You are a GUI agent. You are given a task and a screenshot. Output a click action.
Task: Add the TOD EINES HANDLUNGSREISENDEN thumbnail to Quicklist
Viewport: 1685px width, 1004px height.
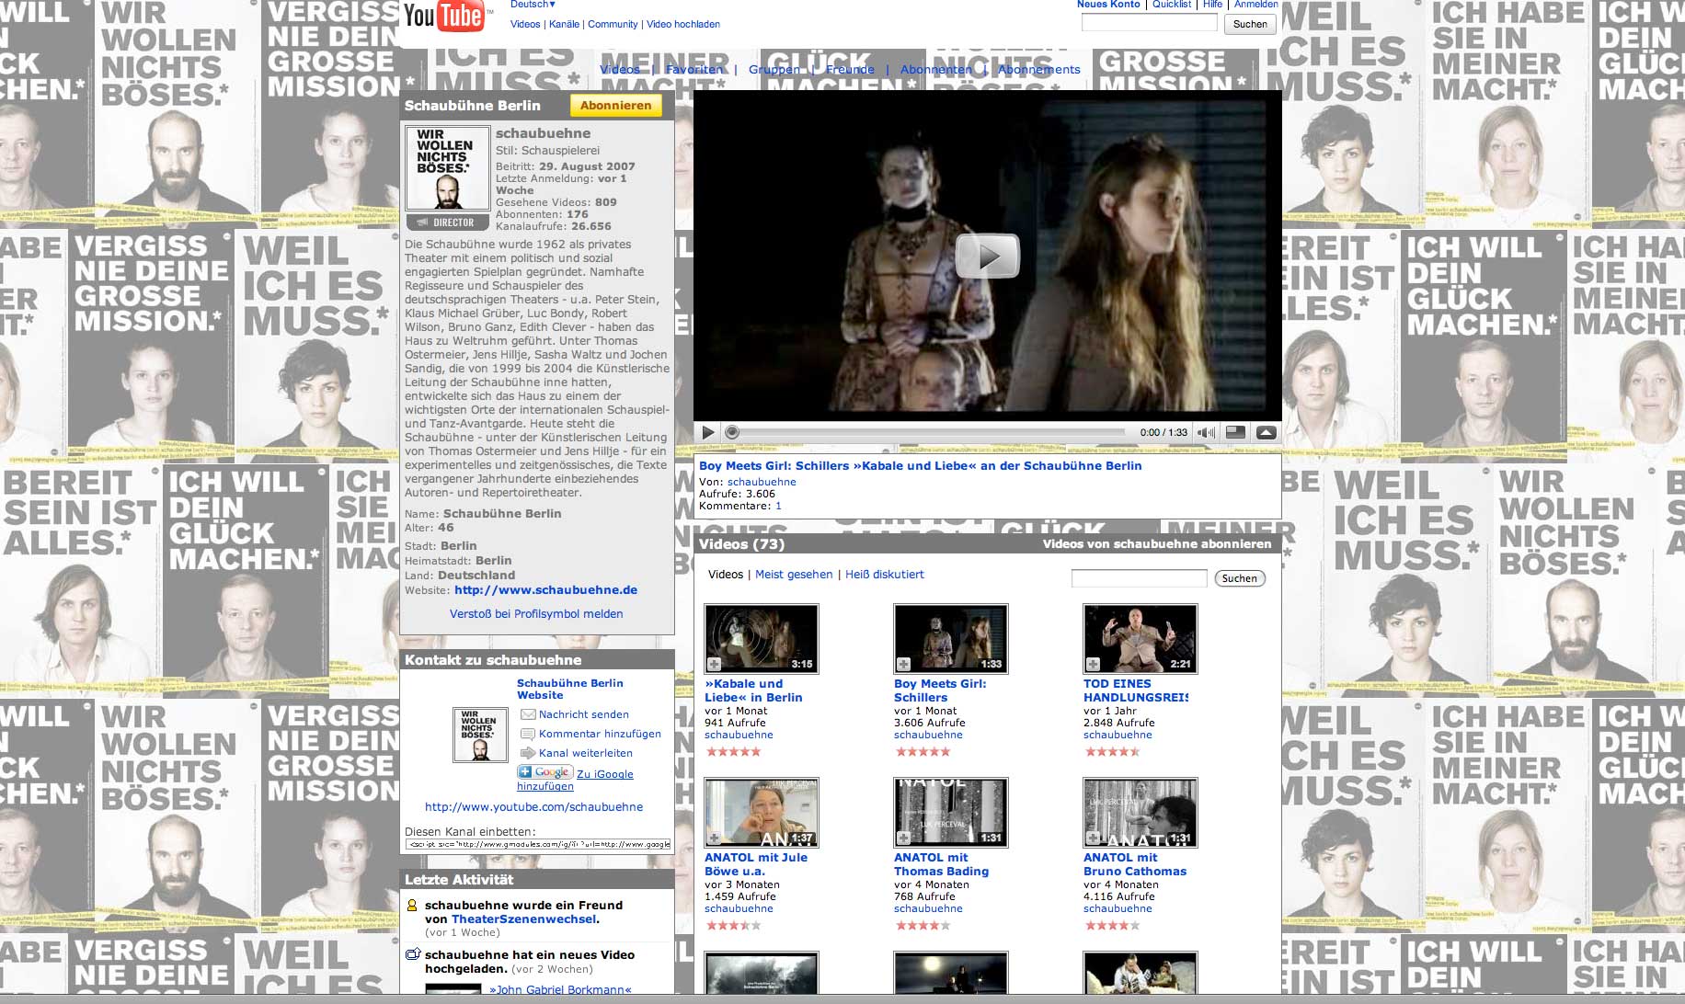pyautogui.click(x=1093, y=664)
